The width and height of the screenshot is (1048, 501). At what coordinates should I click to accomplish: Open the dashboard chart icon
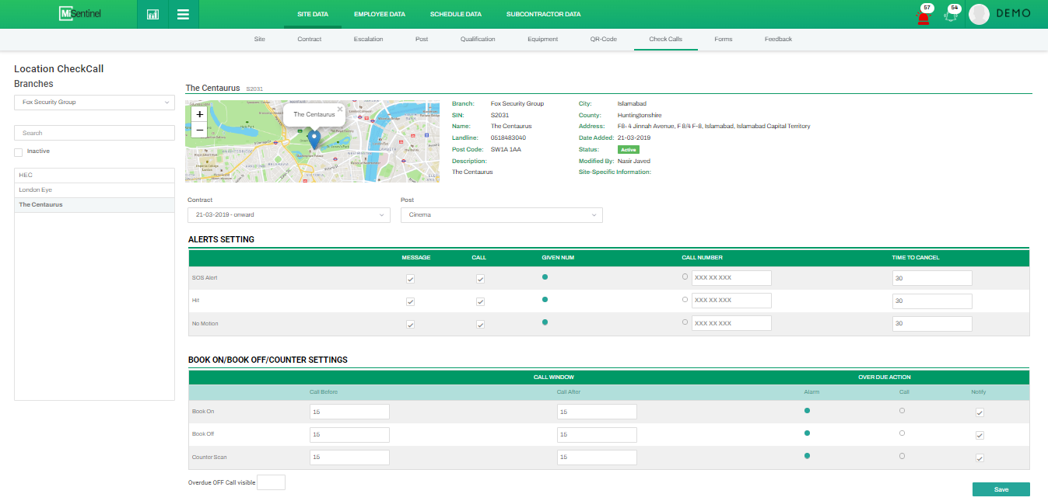coord(152,14)
